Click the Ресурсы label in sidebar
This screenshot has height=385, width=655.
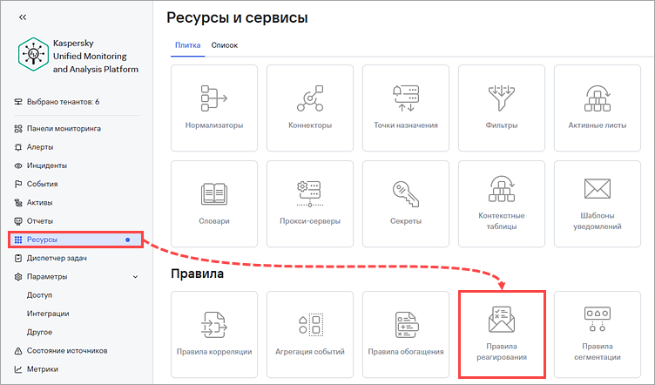pos(42,240)
